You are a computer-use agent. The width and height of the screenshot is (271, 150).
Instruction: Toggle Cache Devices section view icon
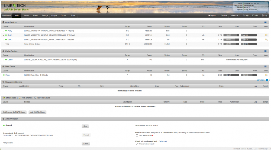point(265,51)
